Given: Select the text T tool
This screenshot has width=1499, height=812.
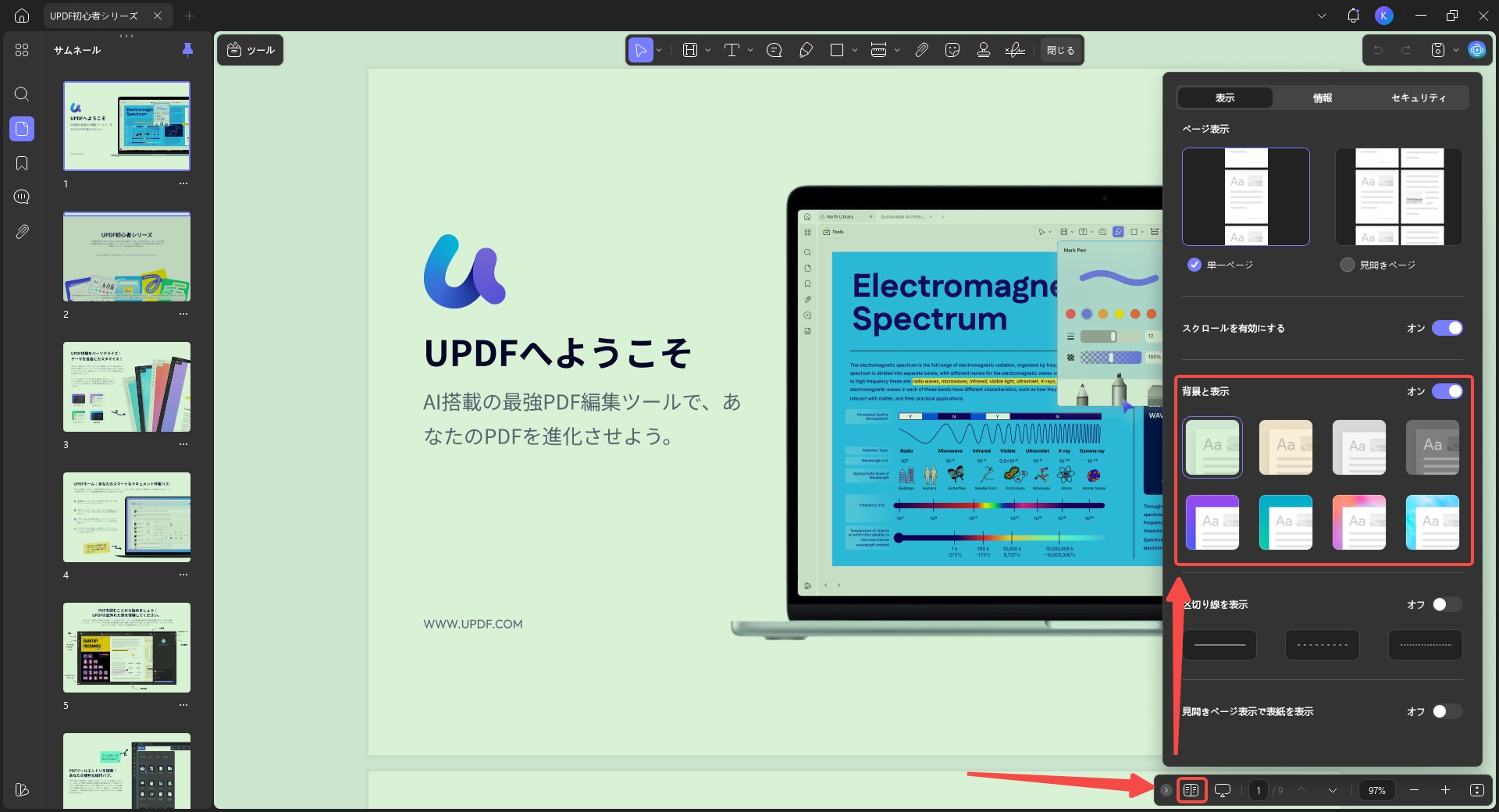Looking at the screenshot, I should (x=732, y=50).
